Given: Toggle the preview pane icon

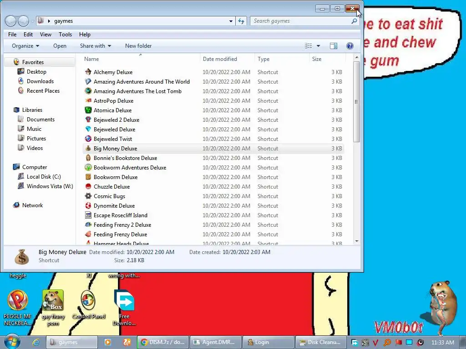Looking at the screenshot, I should coord(334,46).
